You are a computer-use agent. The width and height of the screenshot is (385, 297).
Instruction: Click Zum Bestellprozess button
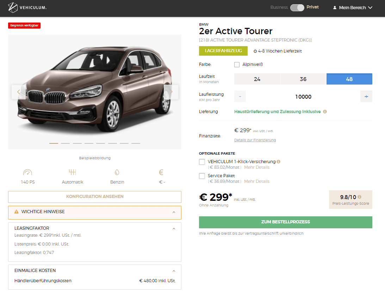coord(286,222)
